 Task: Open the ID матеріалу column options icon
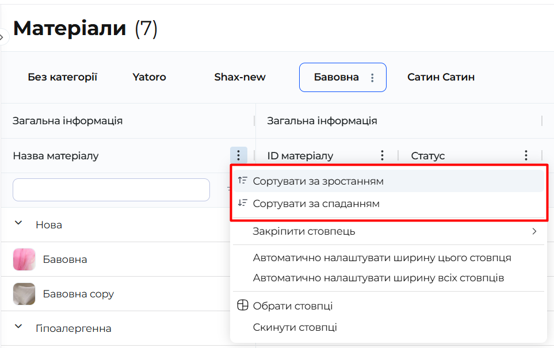tap(382, 155)
